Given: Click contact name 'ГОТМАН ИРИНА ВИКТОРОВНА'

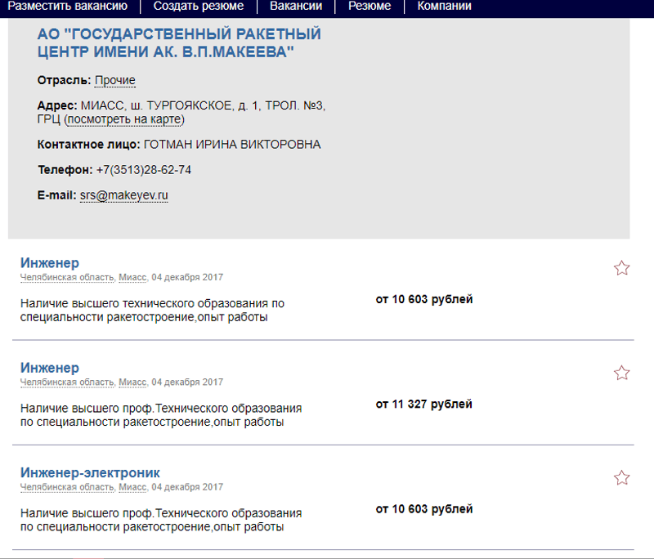Looking at the screenshot, I should [x=232, y=145].
